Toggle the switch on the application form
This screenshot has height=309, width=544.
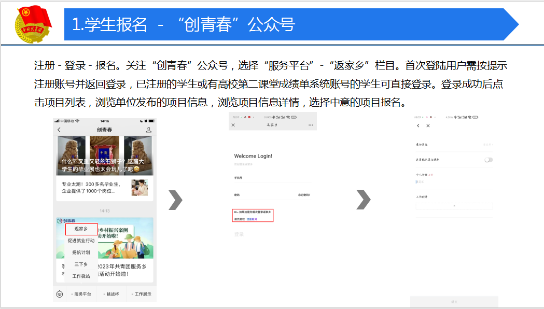point(489,160)
